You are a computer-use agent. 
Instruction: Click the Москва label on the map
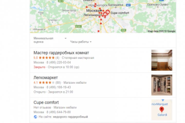pyautogui.click(x=93, y=11)
